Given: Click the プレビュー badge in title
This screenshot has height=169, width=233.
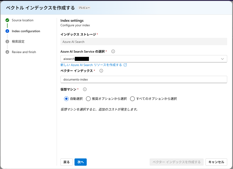Looking at the screenshot, I should 84,8.
